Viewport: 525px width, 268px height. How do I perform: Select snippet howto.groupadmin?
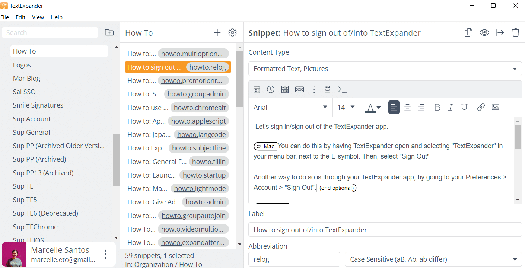coord(178,94)
